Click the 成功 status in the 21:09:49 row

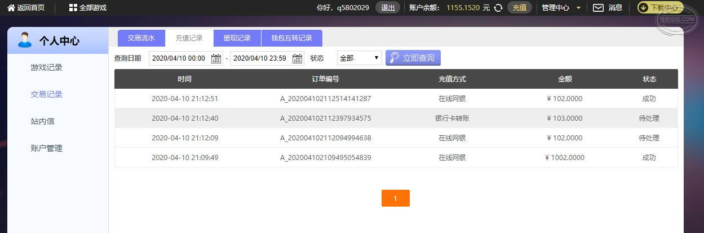coord(649,158)
